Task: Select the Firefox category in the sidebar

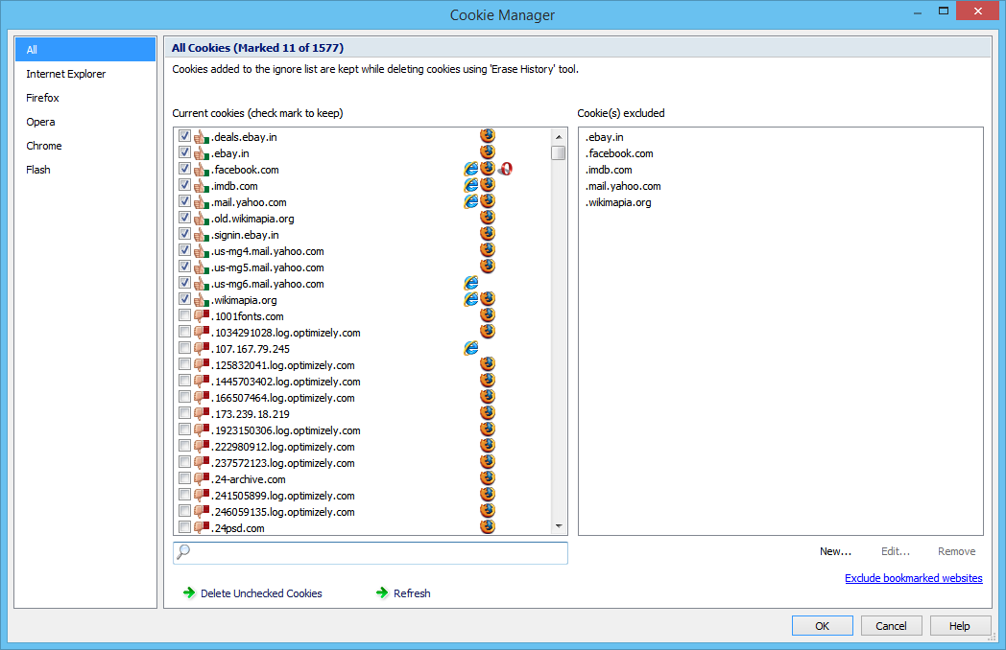Action: (x=42, y=97)
